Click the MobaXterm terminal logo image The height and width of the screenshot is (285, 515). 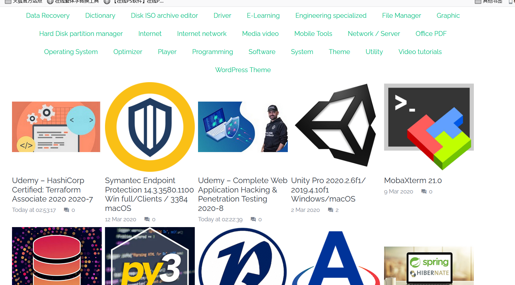pos(429,127)
